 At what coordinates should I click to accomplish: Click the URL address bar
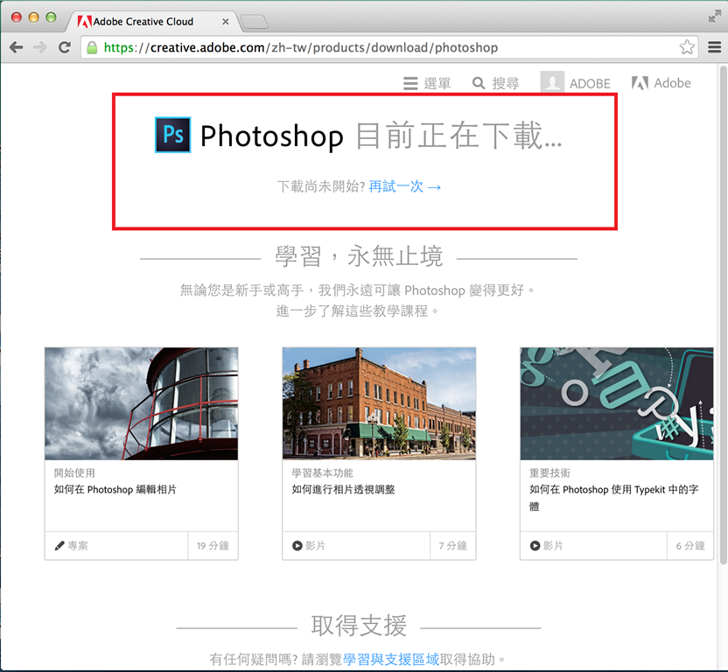point(389,47)
